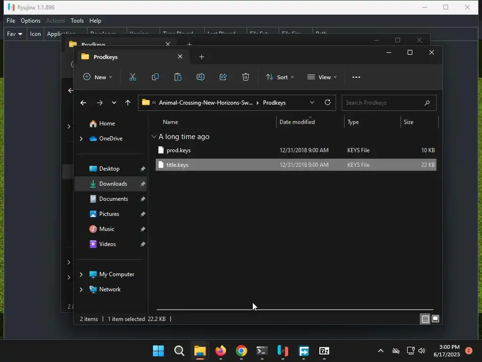Switch to large thumbnails view icon

pyautogui.click(x=435, y=319)
